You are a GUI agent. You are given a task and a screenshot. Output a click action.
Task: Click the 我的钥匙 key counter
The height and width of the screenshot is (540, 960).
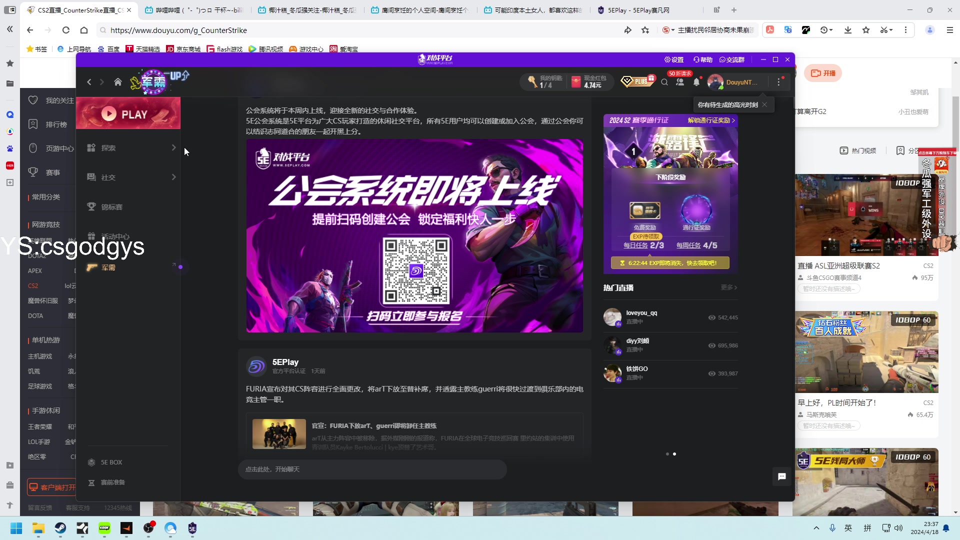click(x=544, y=82)
